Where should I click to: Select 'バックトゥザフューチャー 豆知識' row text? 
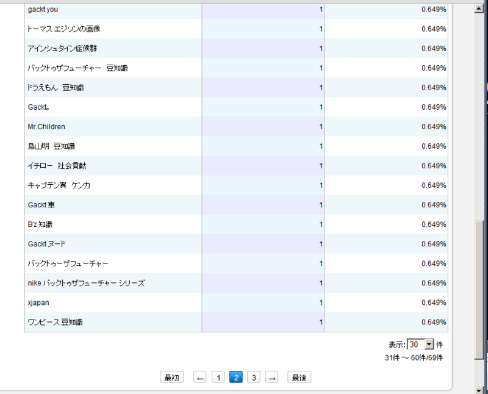[x=78, y=68]
